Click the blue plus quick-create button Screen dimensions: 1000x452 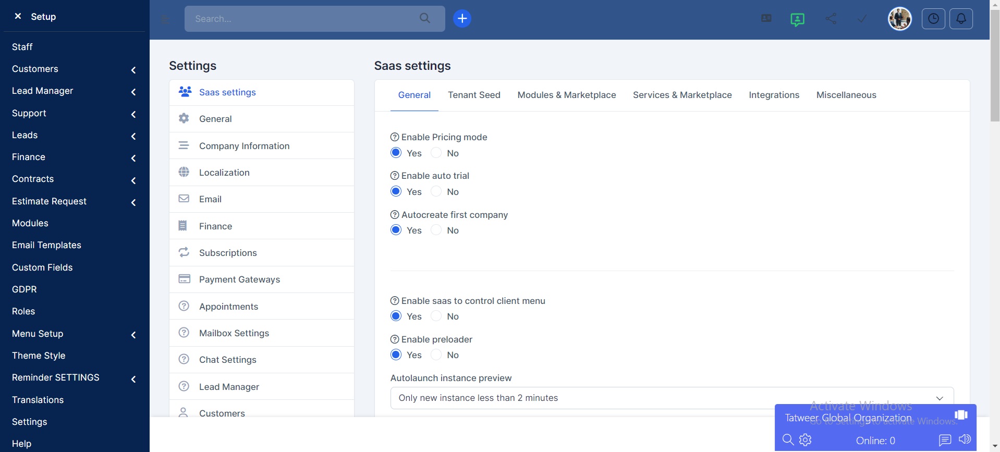click(x=462, y=19)
